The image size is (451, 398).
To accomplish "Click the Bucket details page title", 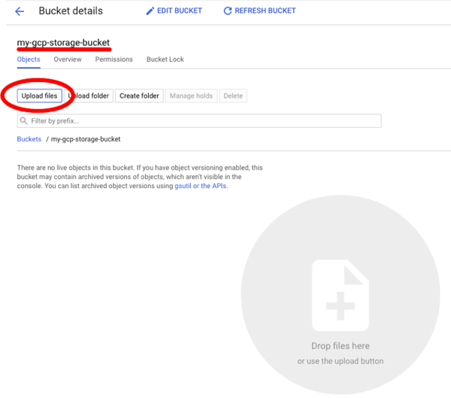I will pyautogui.click(x=71, y=11).
